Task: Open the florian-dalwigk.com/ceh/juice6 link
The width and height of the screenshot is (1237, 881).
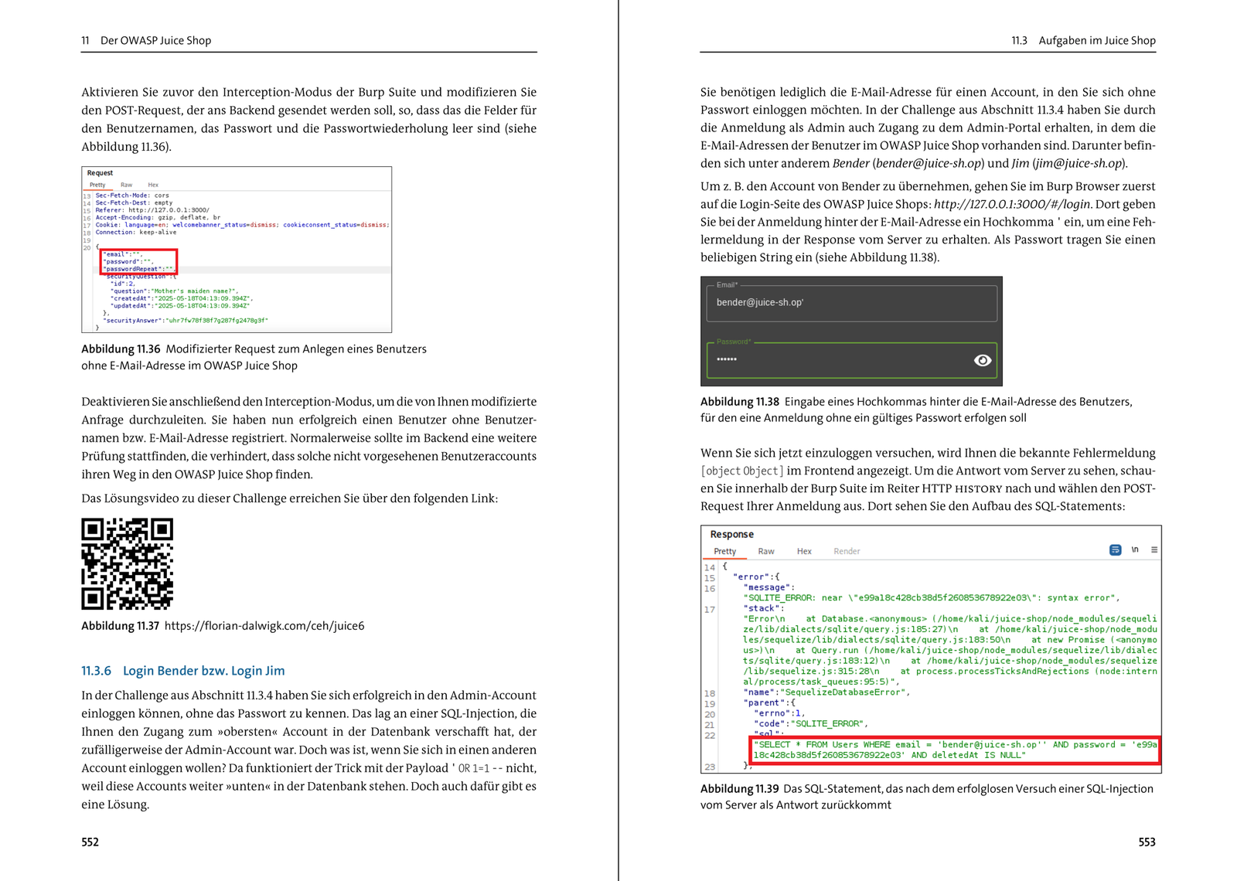Action: point(264,626)
